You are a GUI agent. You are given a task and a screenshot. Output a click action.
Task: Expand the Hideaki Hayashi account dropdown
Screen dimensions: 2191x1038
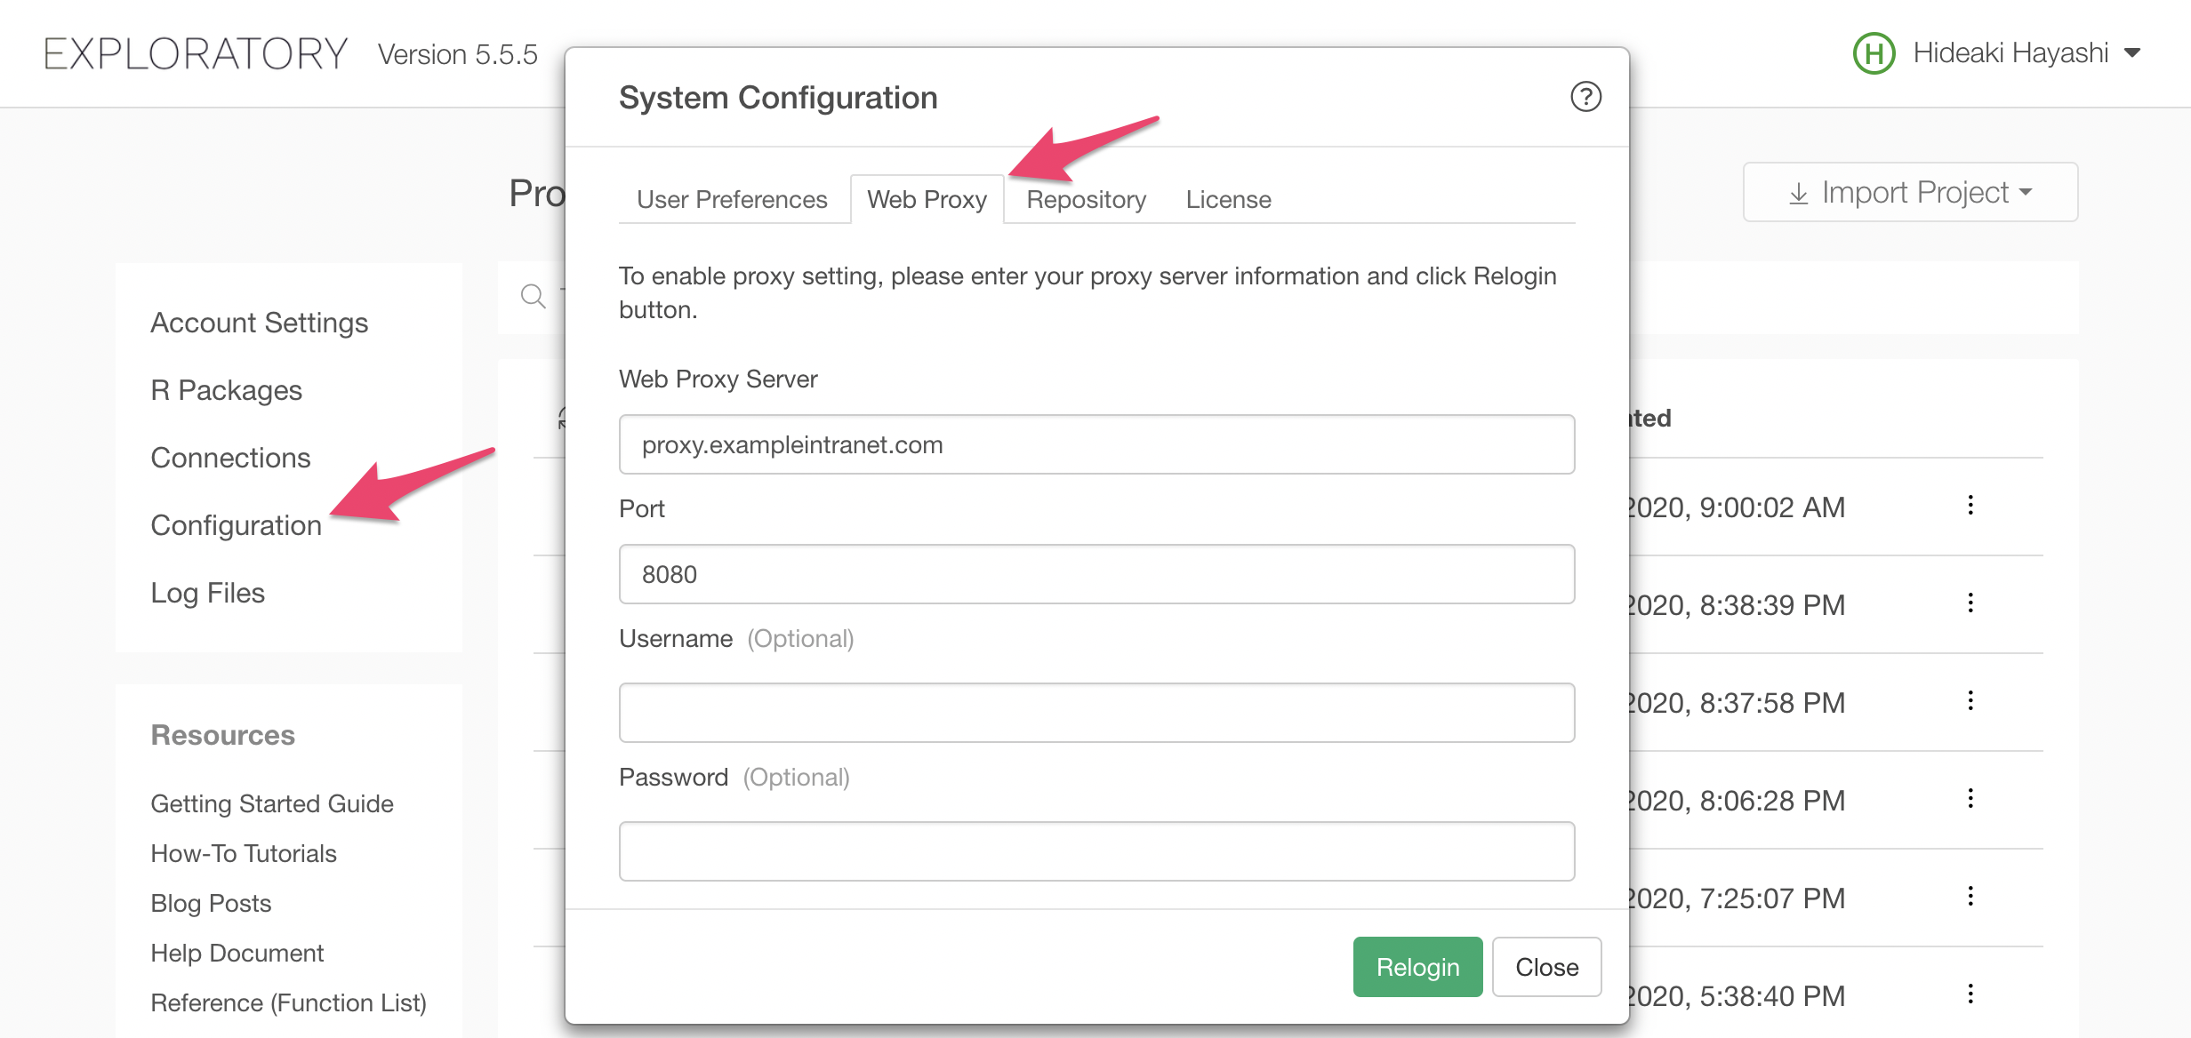2131,53
